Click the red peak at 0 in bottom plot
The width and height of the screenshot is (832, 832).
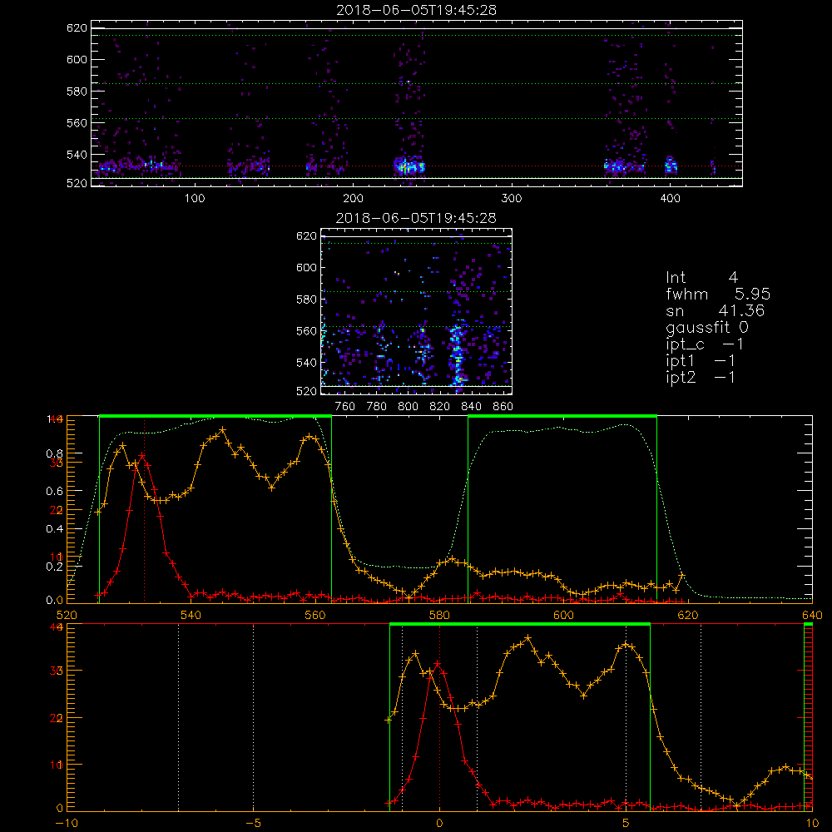[x=438, y=664]
